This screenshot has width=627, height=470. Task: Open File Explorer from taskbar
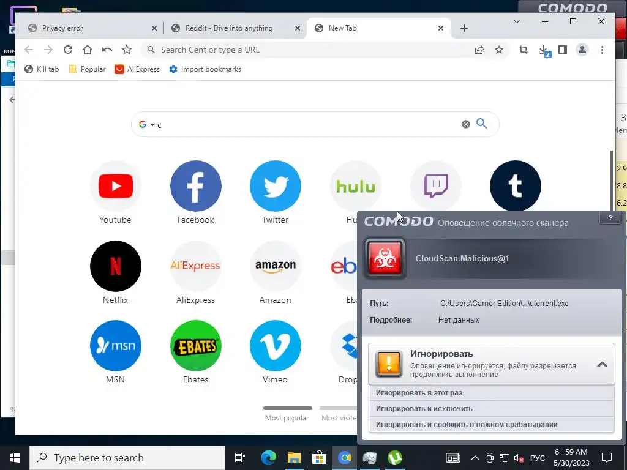[x=294, y=458]
